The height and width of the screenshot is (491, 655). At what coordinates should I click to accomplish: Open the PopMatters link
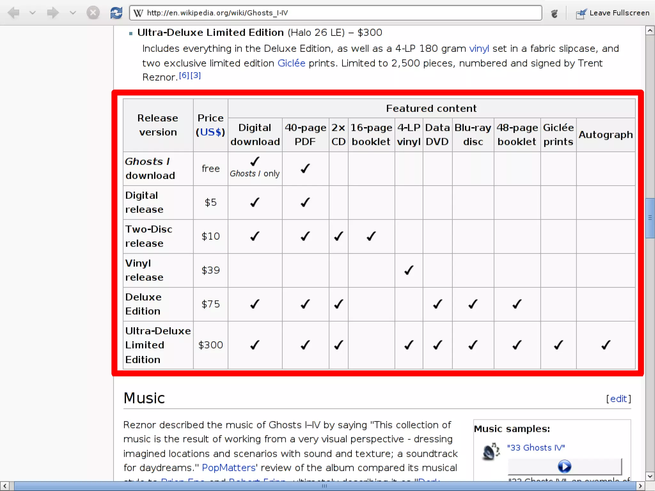229,468
